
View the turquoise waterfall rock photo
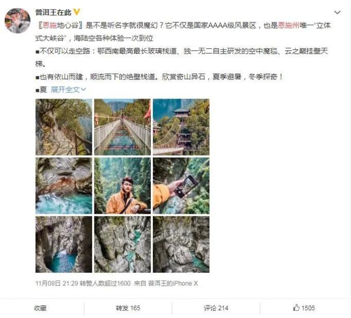(x=64, y=186)
